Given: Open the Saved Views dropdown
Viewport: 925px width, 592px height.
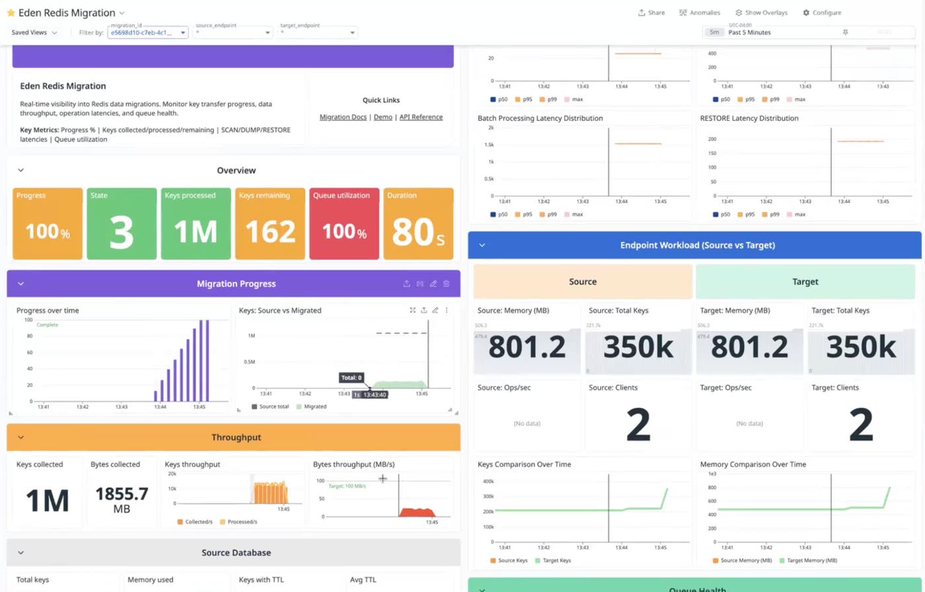Looking at the screenshot, I should tap(34, 32).
